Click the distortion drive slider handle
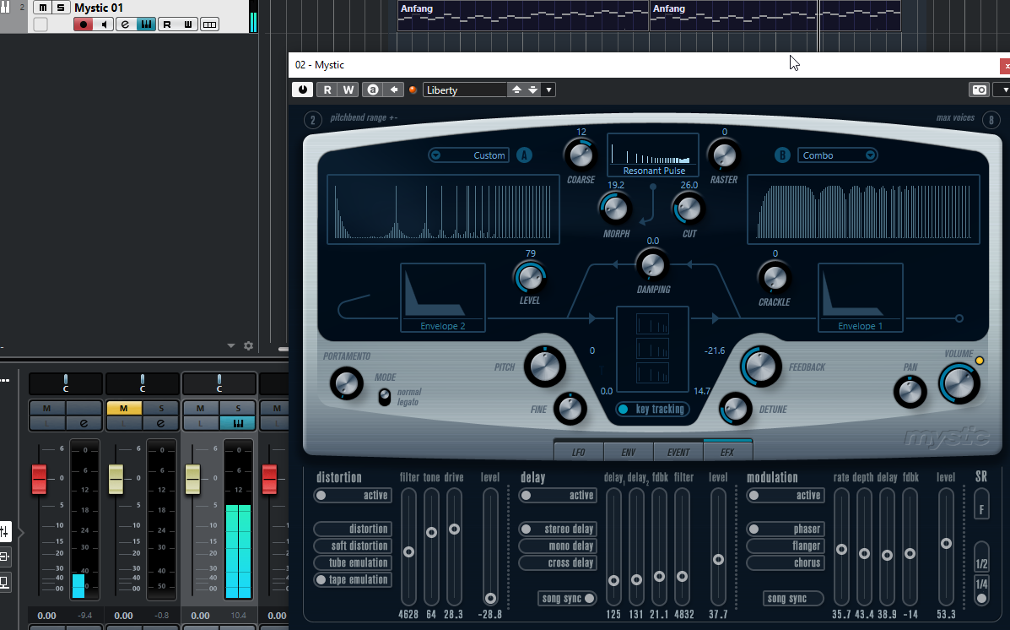Screen dimensions: 1010x630 coord(454,530)
